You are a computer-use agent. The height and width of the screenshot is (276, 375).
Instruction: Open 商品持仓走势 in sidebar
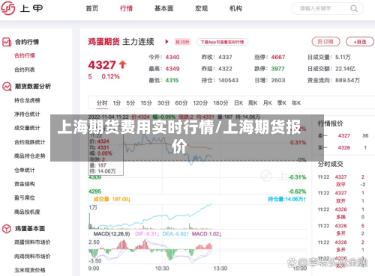(x=30, y=156)
